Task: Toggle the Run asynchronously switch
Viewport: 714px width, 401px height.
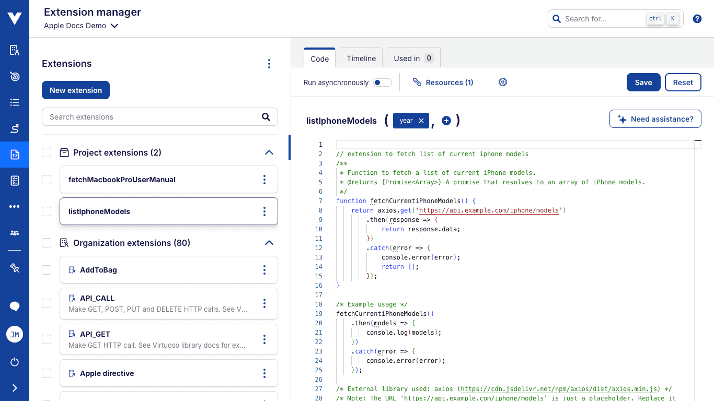Action: point(383,82)
